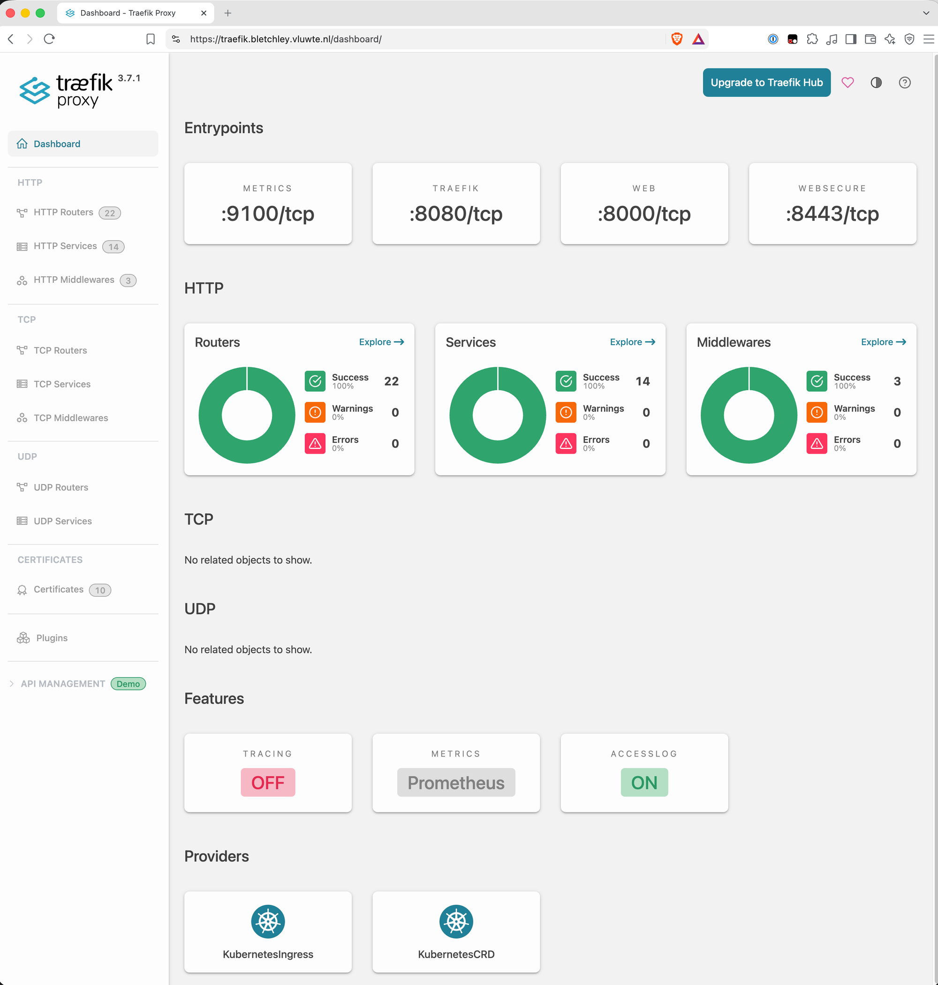Click Routers Warnings orange icon
Image resolution: width=938 pixels, height=985 pixels.
coord(315,412)
